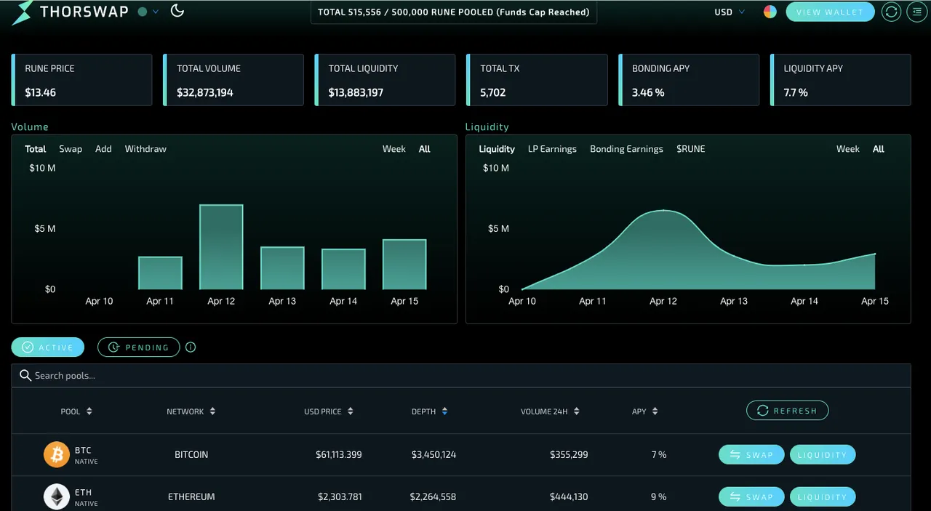
Task: Select the Bonding Earnings tab
Action: (x=626, y=149)
